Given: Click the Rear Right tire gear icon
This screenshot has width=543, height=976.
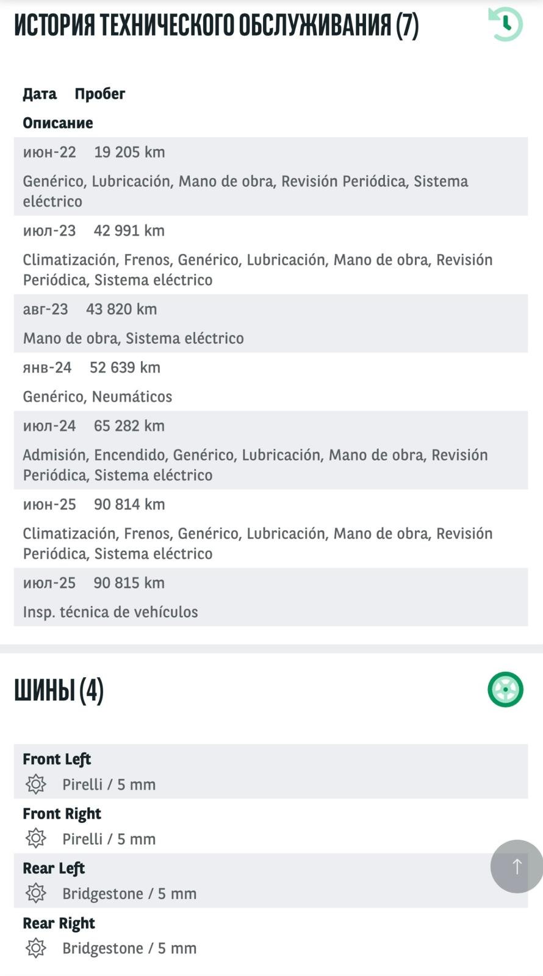Looking at the screenshot, I should (x=36, y=948).
